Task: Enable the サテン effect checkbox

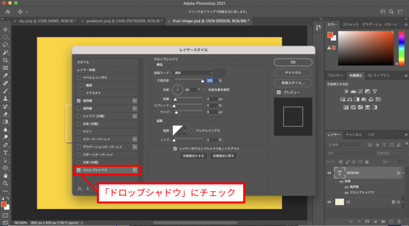Action: [79, 131]
